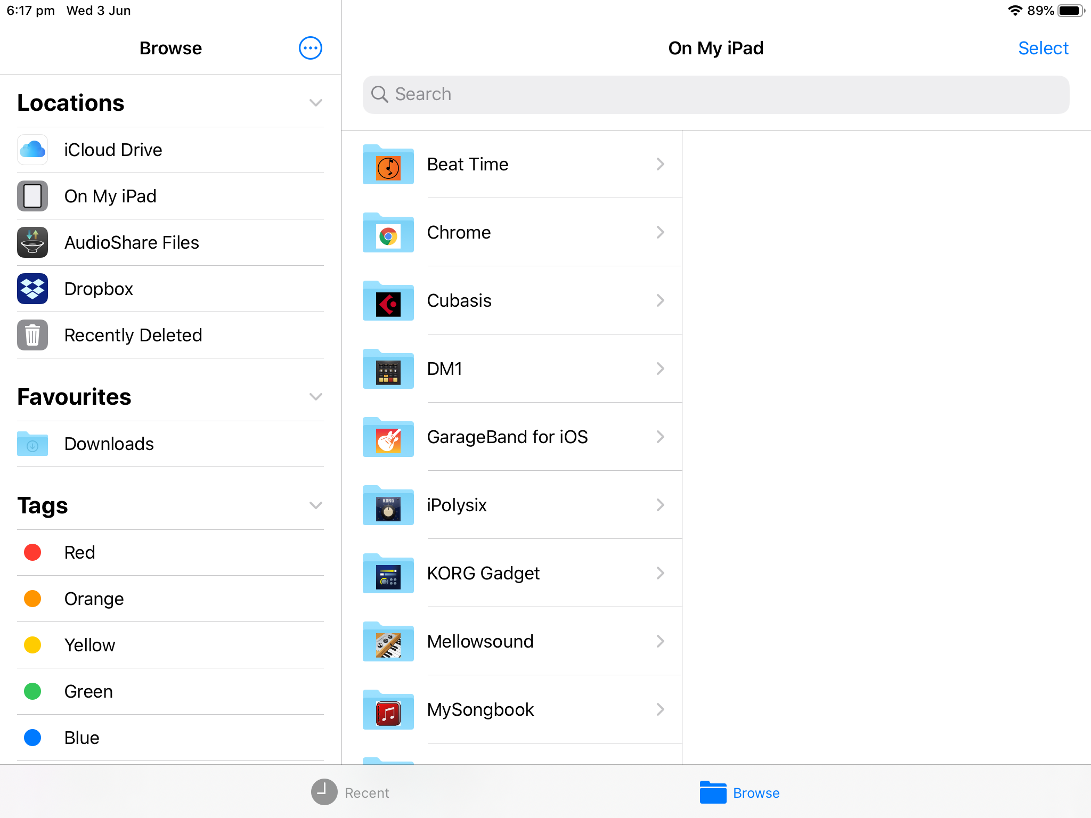This screenshot has width=1091, height=818.
Task: Tap the MySongbook folder name
Action: [x=481, y=710]
